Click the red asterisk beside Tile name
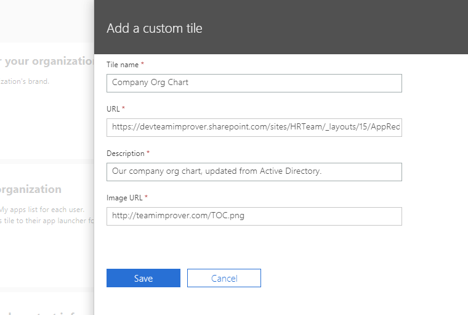This screenshot has height=315, width=468. point(143,64)
